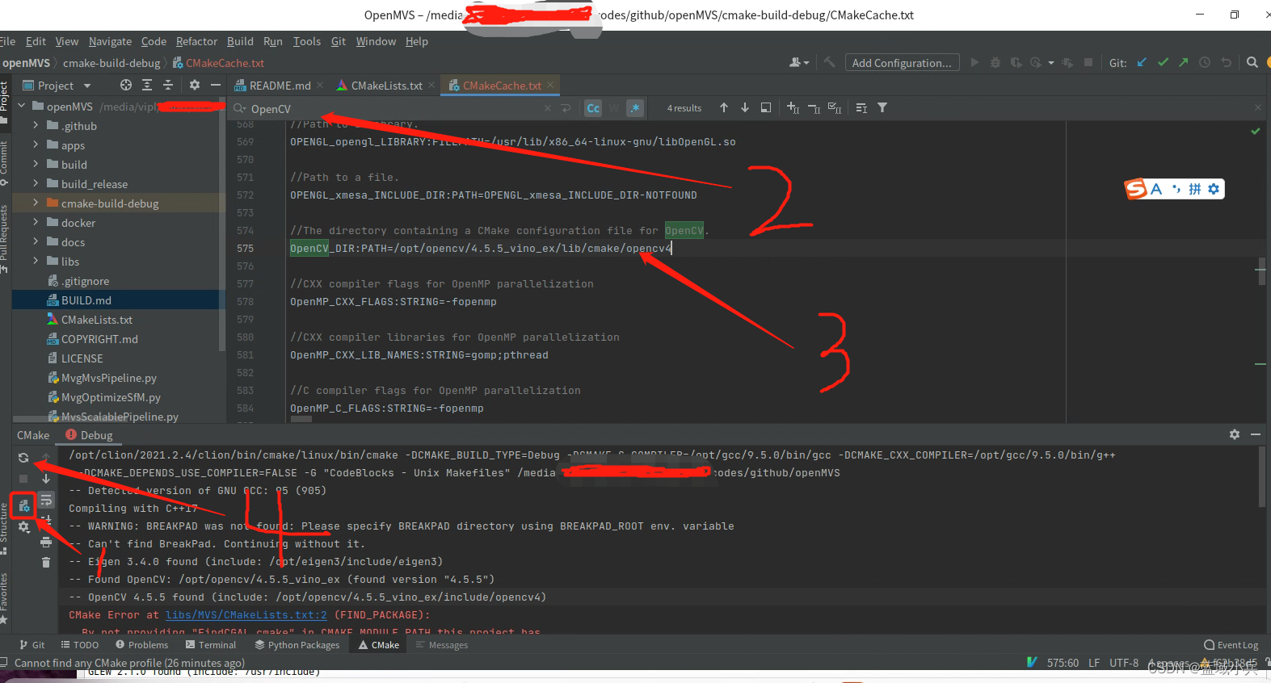
Task: Open the Navigate menu
Action: (110, 41)
